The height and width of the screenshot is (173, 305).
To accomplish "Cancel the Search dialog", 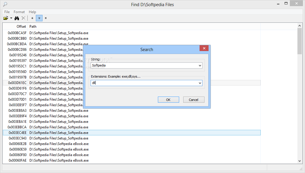I will [194, 100].
